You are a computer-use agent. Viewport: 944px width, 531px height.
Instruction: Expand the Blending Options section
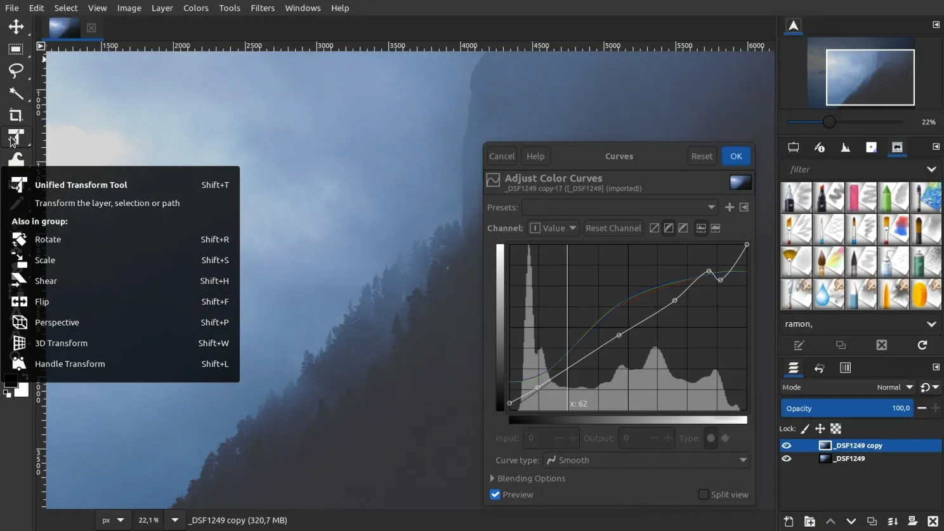[x=528, y=478]
